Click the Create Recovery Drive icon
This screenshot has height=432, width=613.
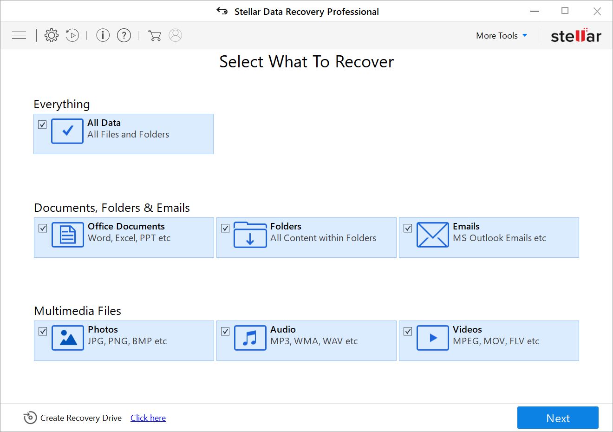30,418
